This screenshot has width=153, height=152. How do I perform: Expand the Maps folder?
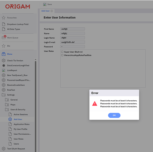coord(7,105)
